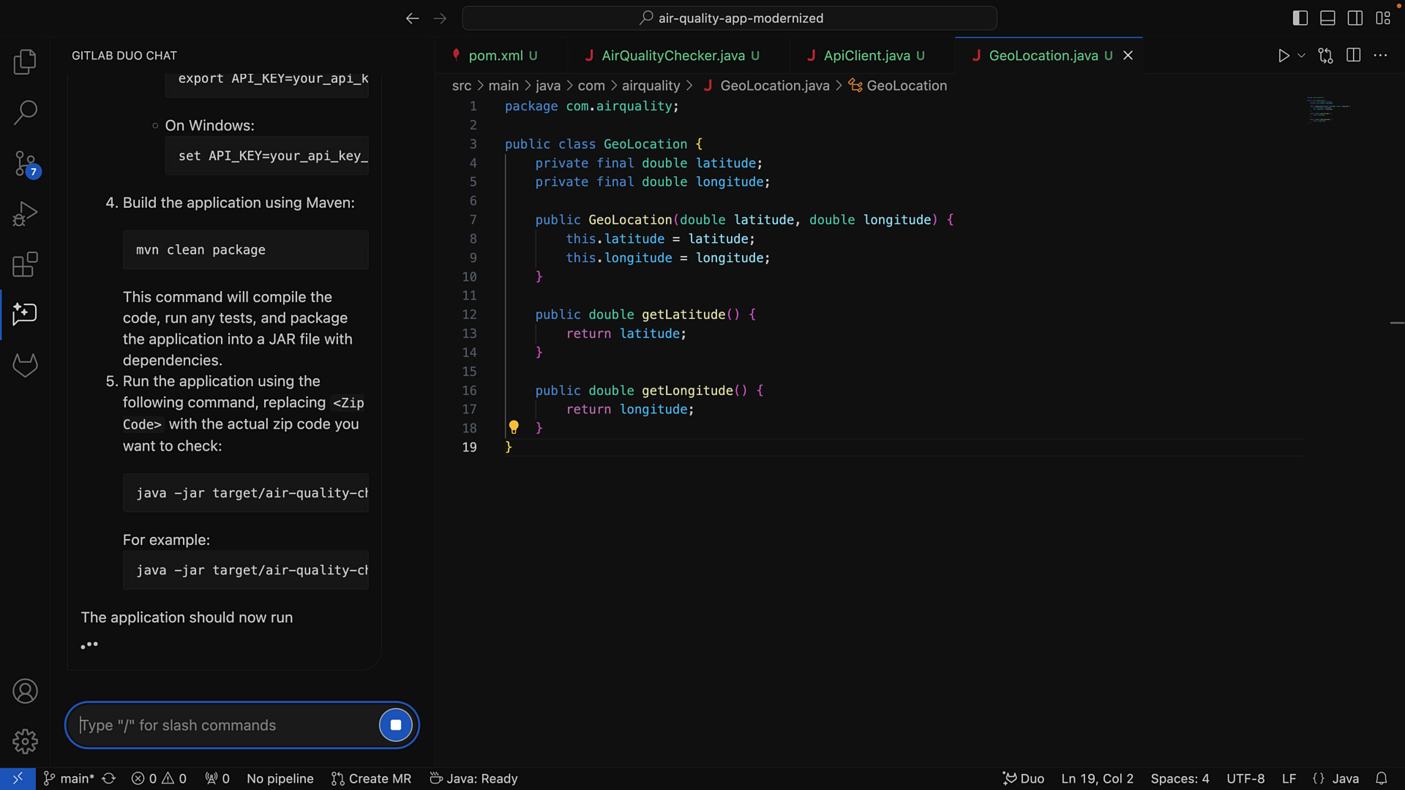Click the airquality breadcrumb

click(651, 86)
